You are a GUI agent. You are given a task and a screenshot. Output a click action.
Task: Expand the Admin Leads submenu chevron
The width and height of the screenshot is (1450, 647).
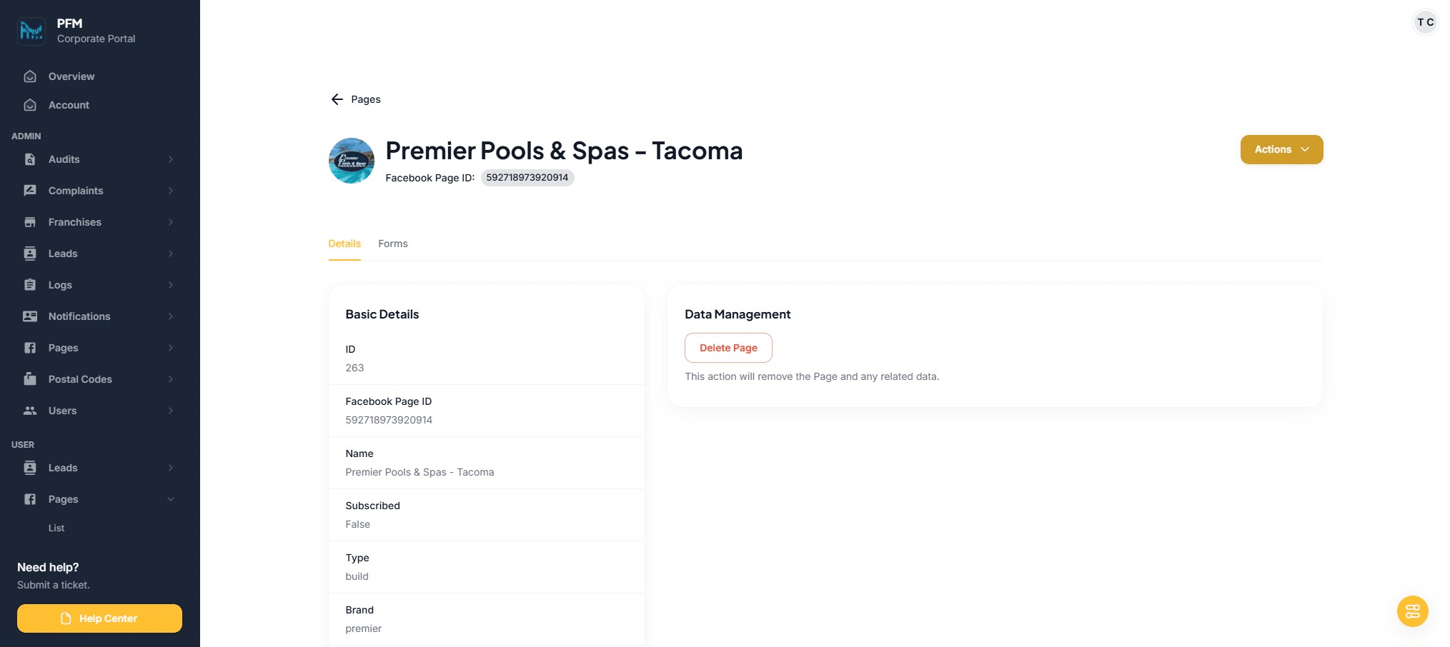171,254
